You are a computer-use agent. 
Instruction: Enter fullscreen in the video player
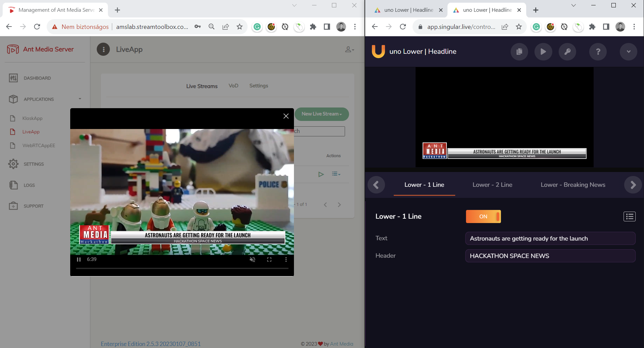269,260
